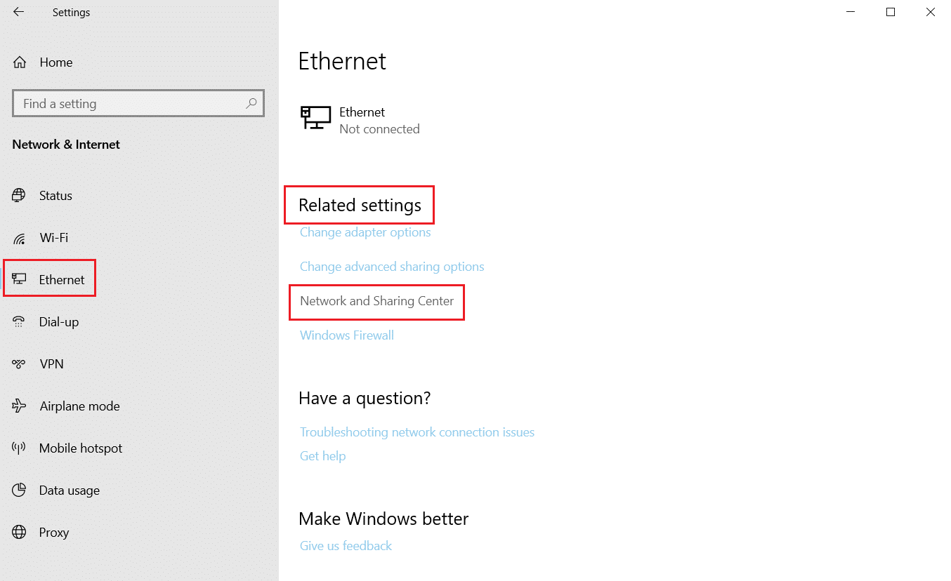Click the Mobile hotspot icon
This screenshot has width=951, height=581.
19,448
